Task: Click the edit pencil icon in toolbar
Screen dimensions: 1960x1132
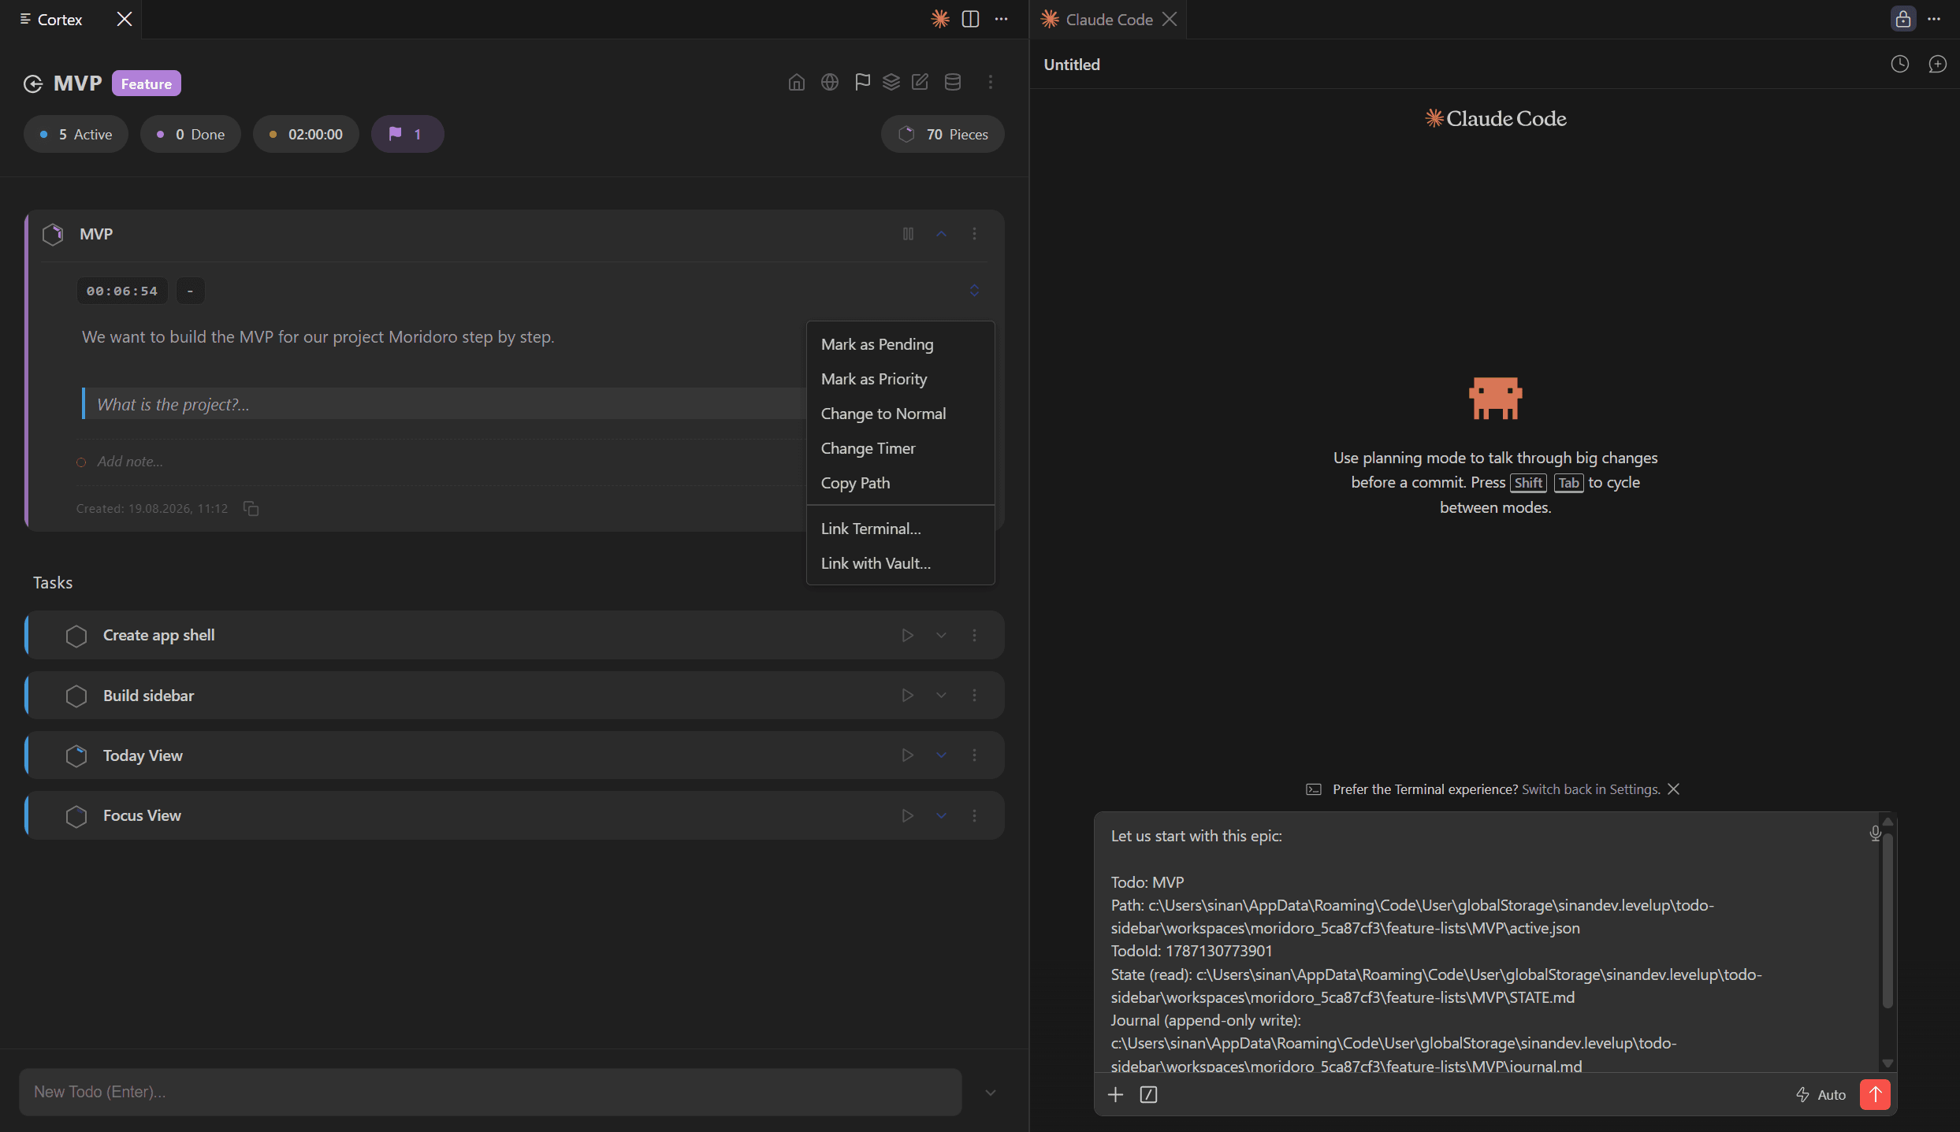Action: (920, 82)
